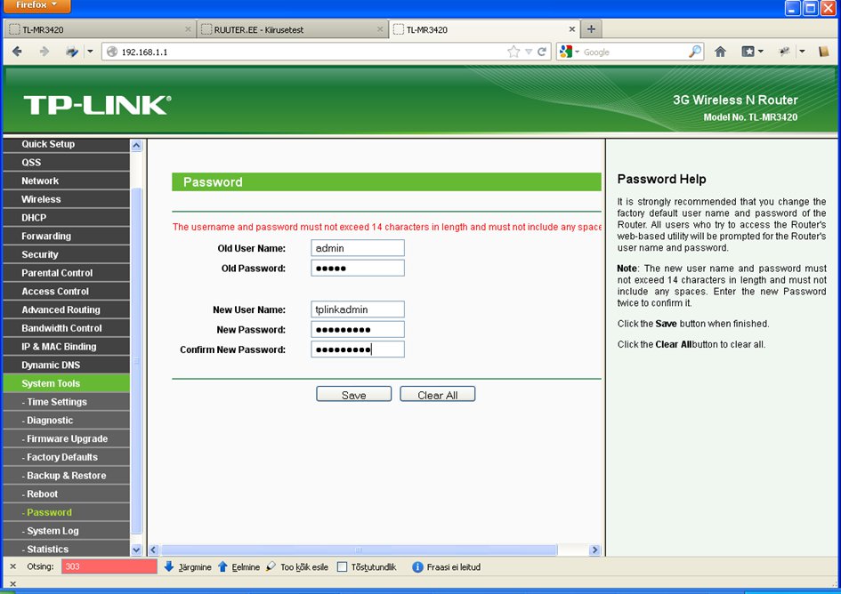Find next match with Järgmine arrow

coord(187,566)
